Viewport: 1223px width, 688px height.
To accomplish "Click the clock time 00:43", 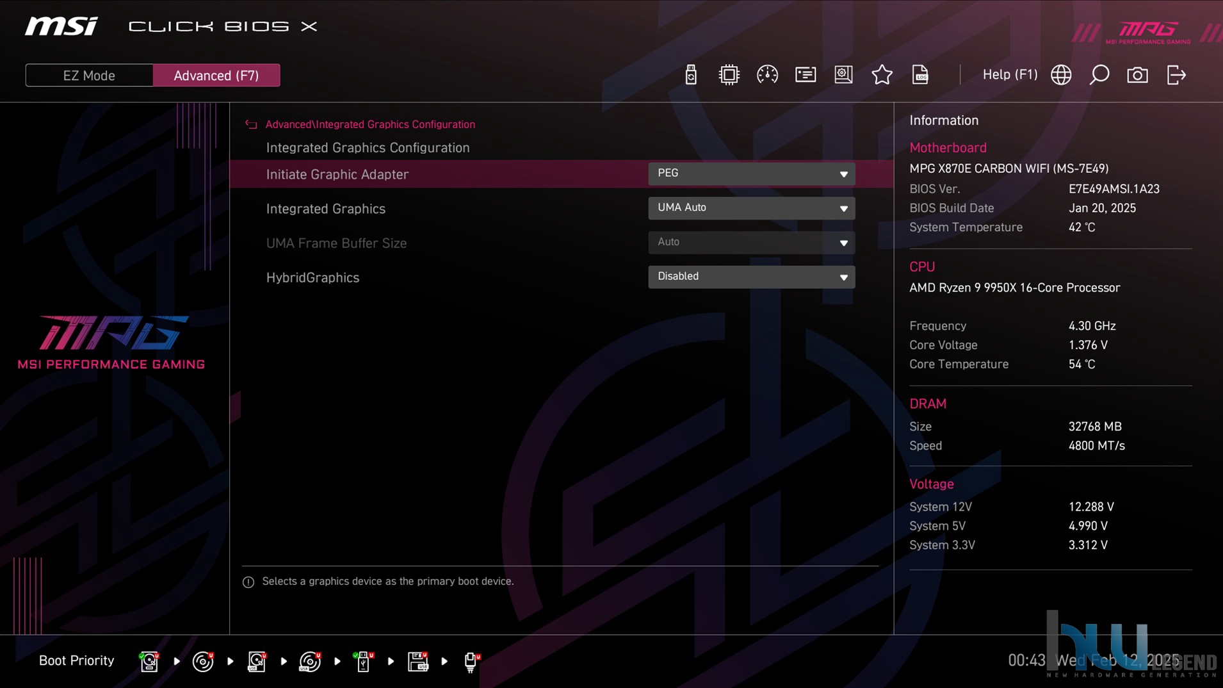I will tap(1026, 660).
